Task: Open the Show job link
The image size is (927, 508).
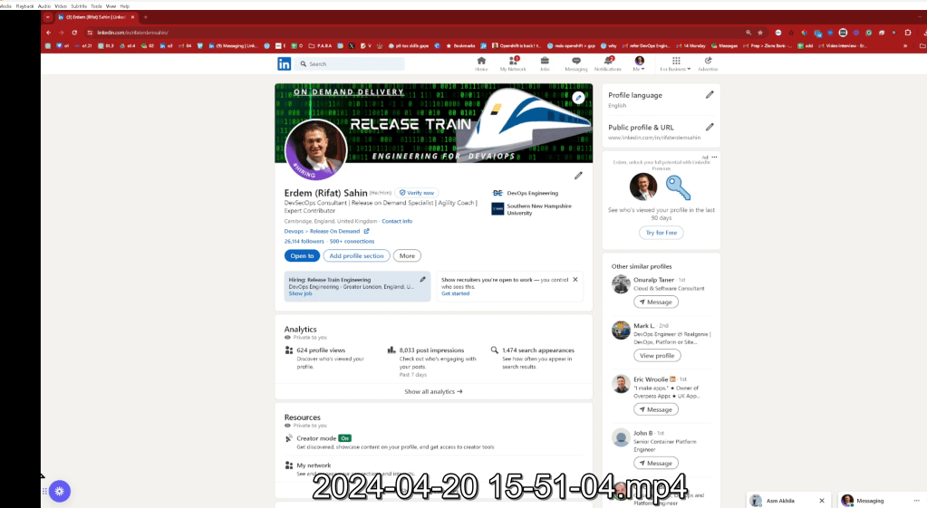Action: pos(300,293)
